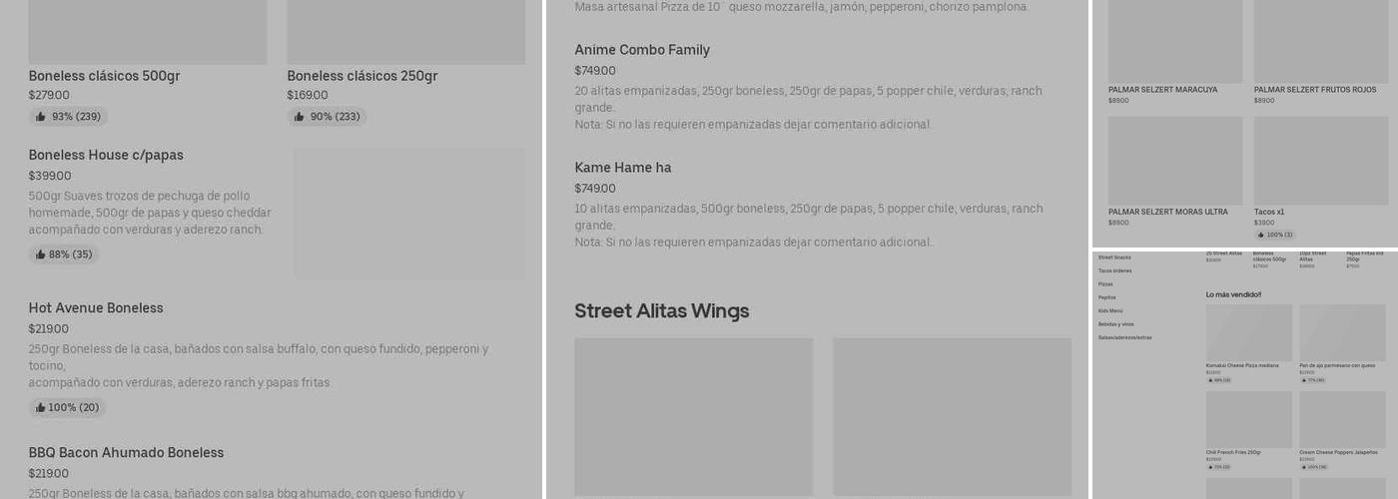Click the Boneless House c/papas image
Viewport: 1398px width, 499px height.
pos(408,213)
